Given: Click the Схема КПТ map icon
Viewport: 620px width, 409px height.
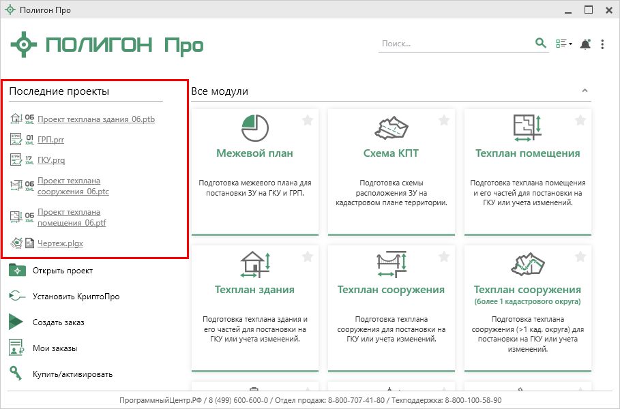Looking at the screenshot, I should (x=391, y=127).
